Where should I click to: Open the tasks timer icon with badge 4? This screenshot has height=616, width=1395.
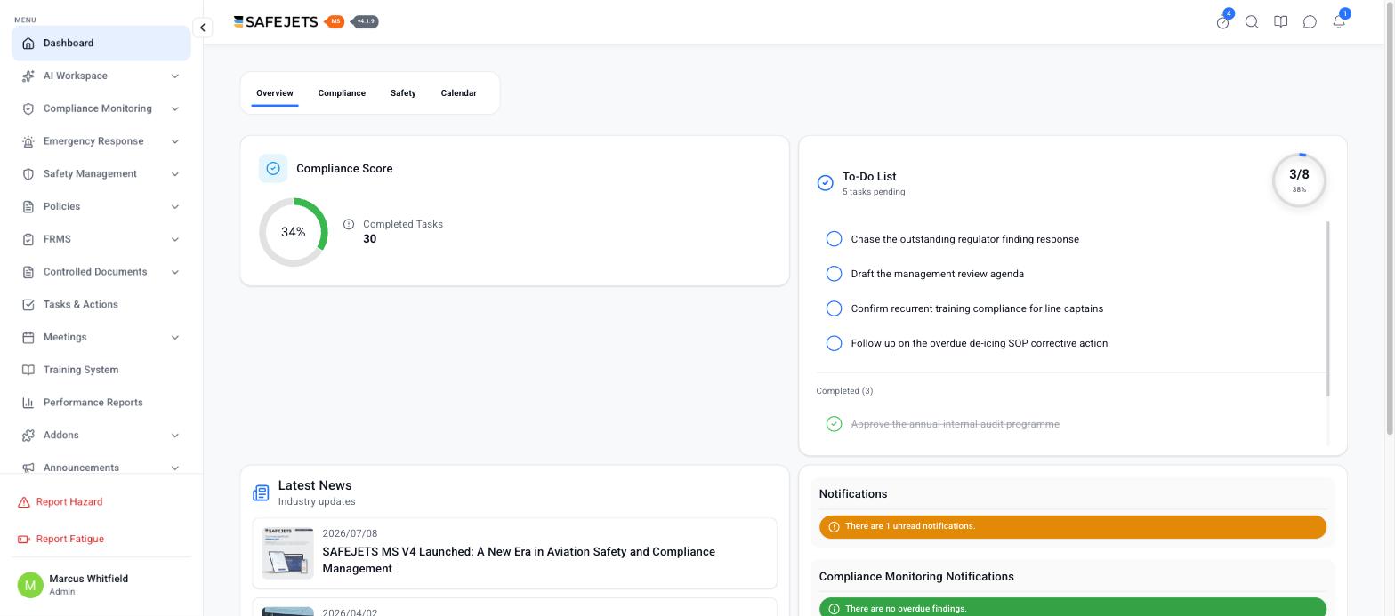coord(1223,21)
